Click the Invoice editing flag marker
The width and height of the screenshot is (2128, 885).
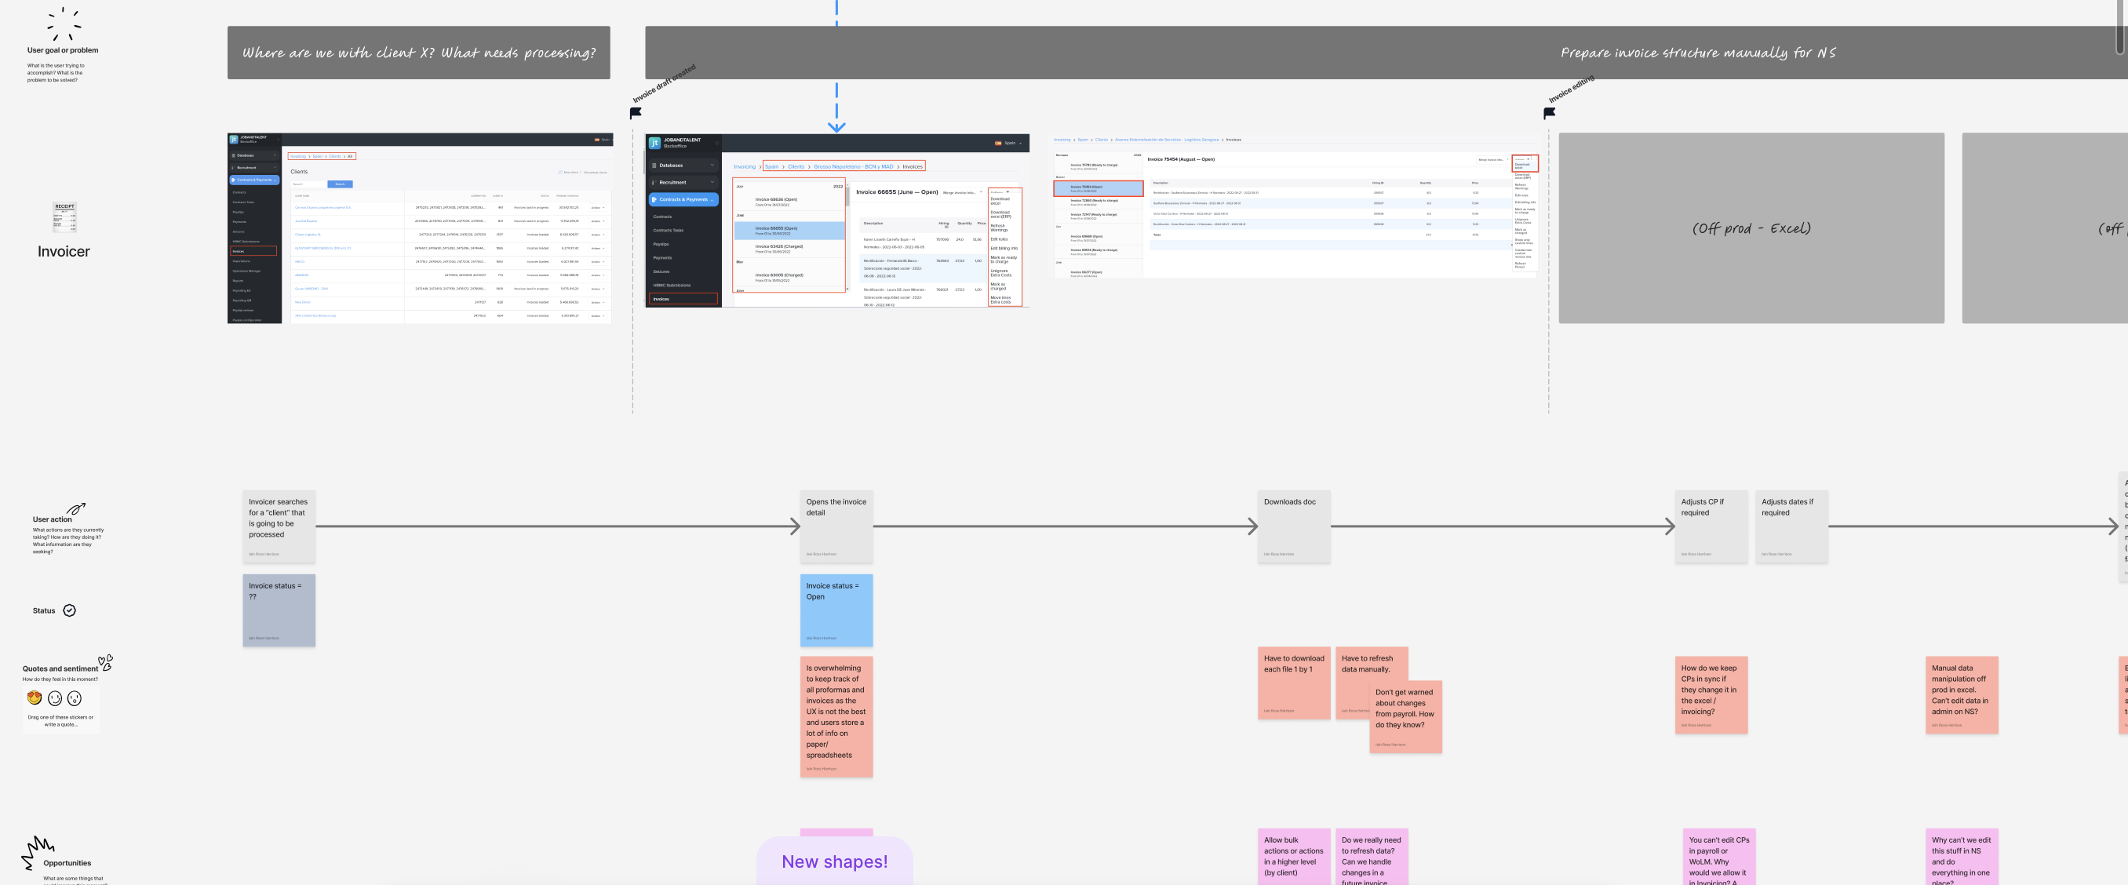coord(1550,113)
